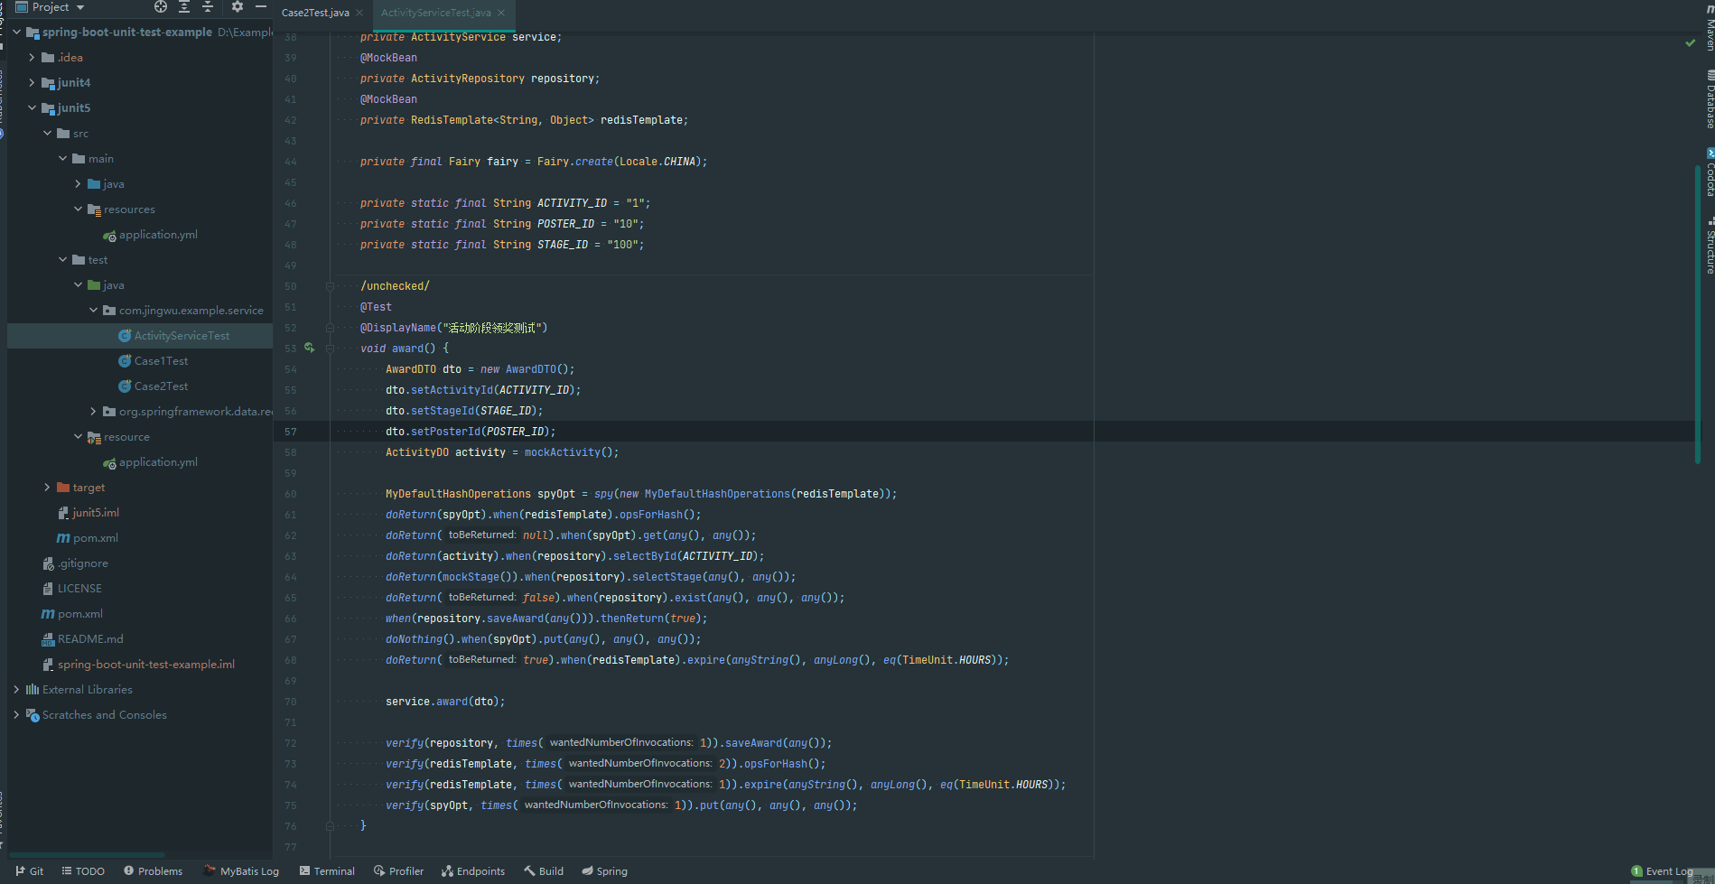
Task: Collapse the resources folder under main
Action: (78, 209)
